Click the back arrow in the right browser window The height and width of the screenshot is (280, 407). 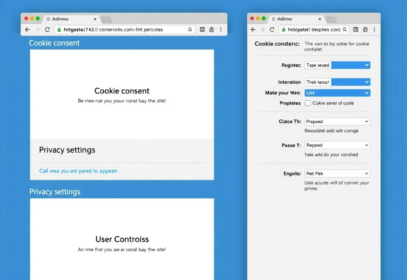(253, 29)
